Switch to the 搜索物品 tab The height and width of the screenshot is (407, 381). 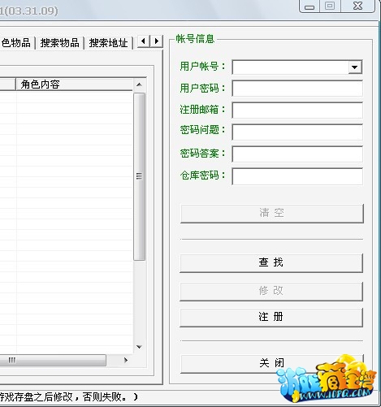point(60,43)
